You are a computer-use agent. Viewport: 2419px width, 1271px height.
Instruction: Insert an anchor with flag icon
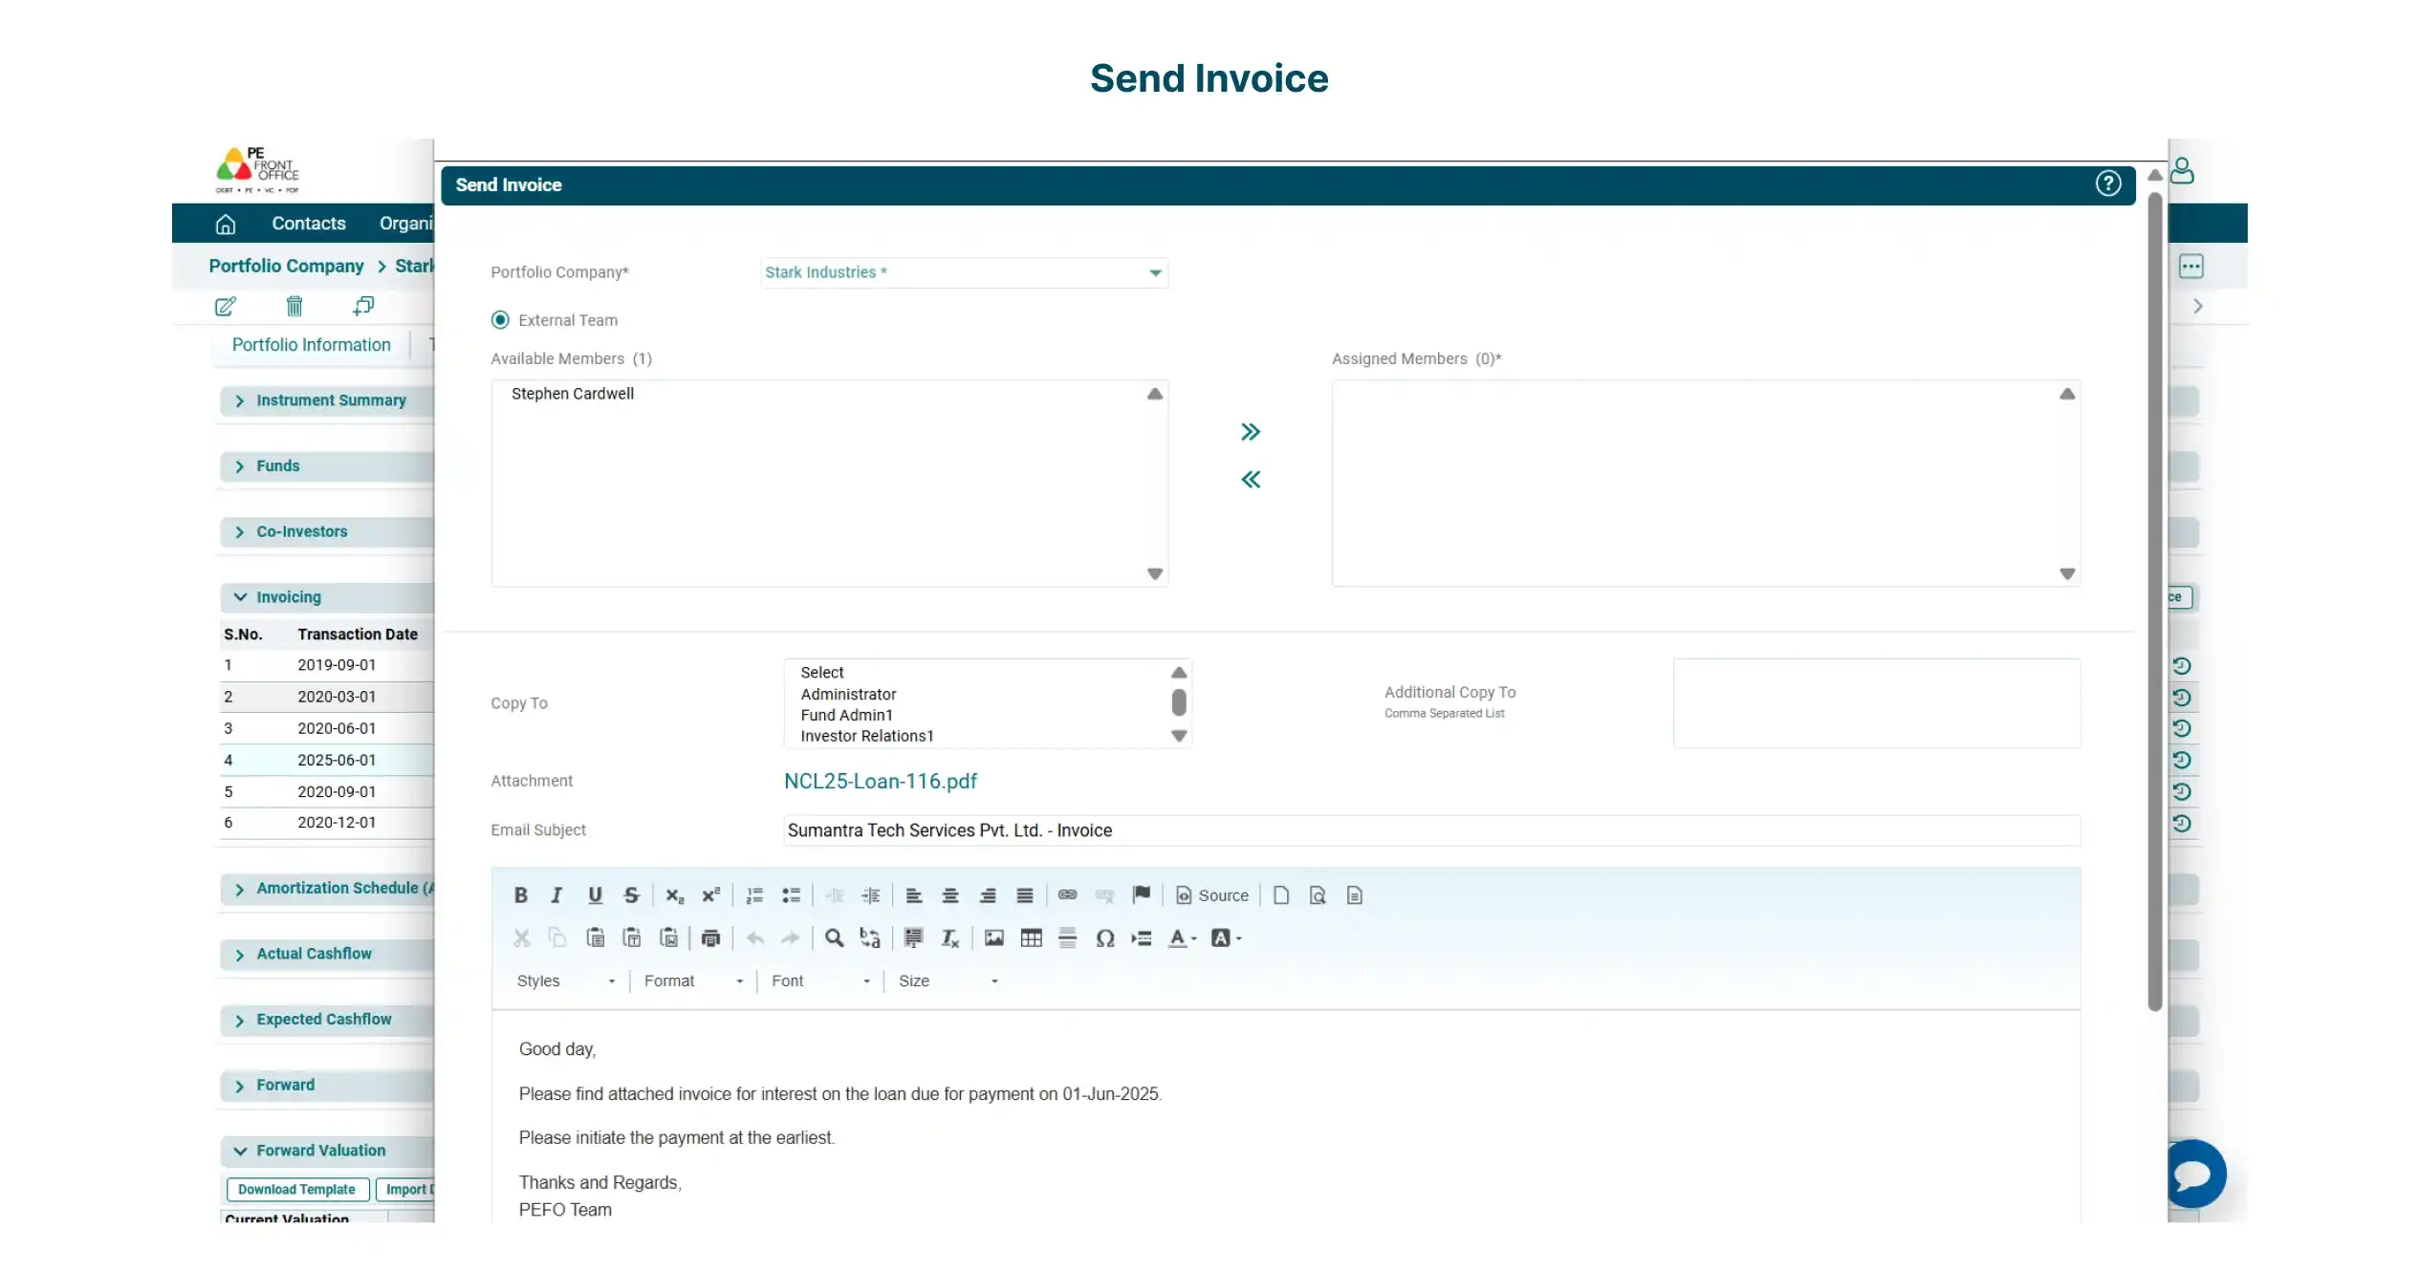(1141, 895)
